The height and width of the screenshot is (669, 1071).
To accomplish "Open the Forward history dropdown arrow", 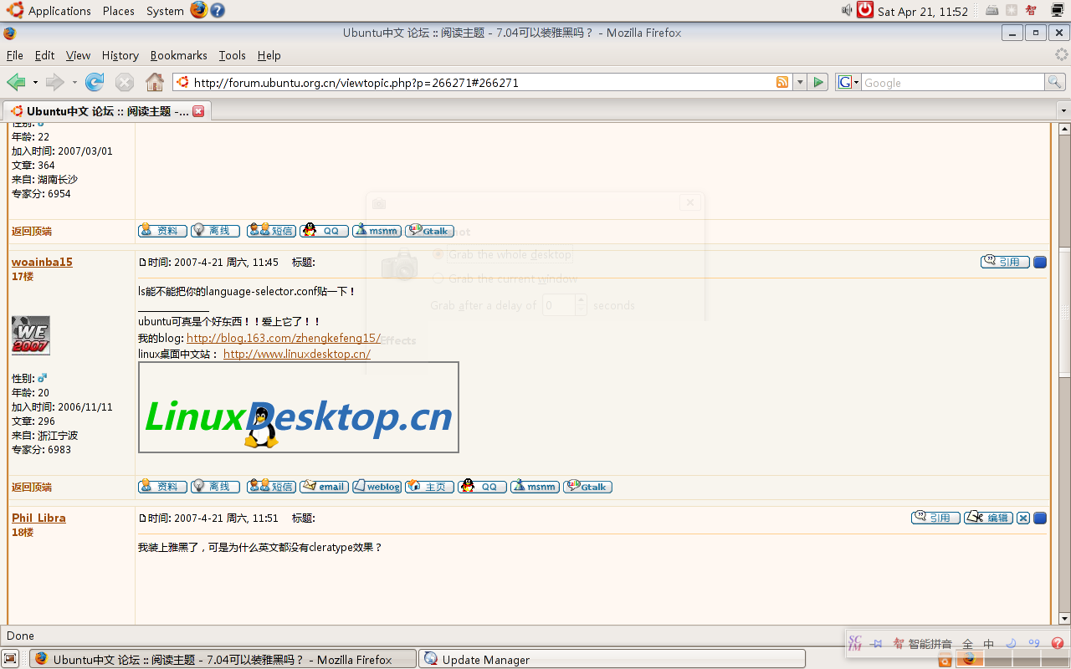I will point(74,83).
